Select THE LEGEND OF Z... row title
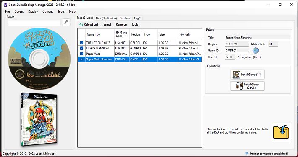The height and width of the screenshot is (157, 298). coord(99,43)
